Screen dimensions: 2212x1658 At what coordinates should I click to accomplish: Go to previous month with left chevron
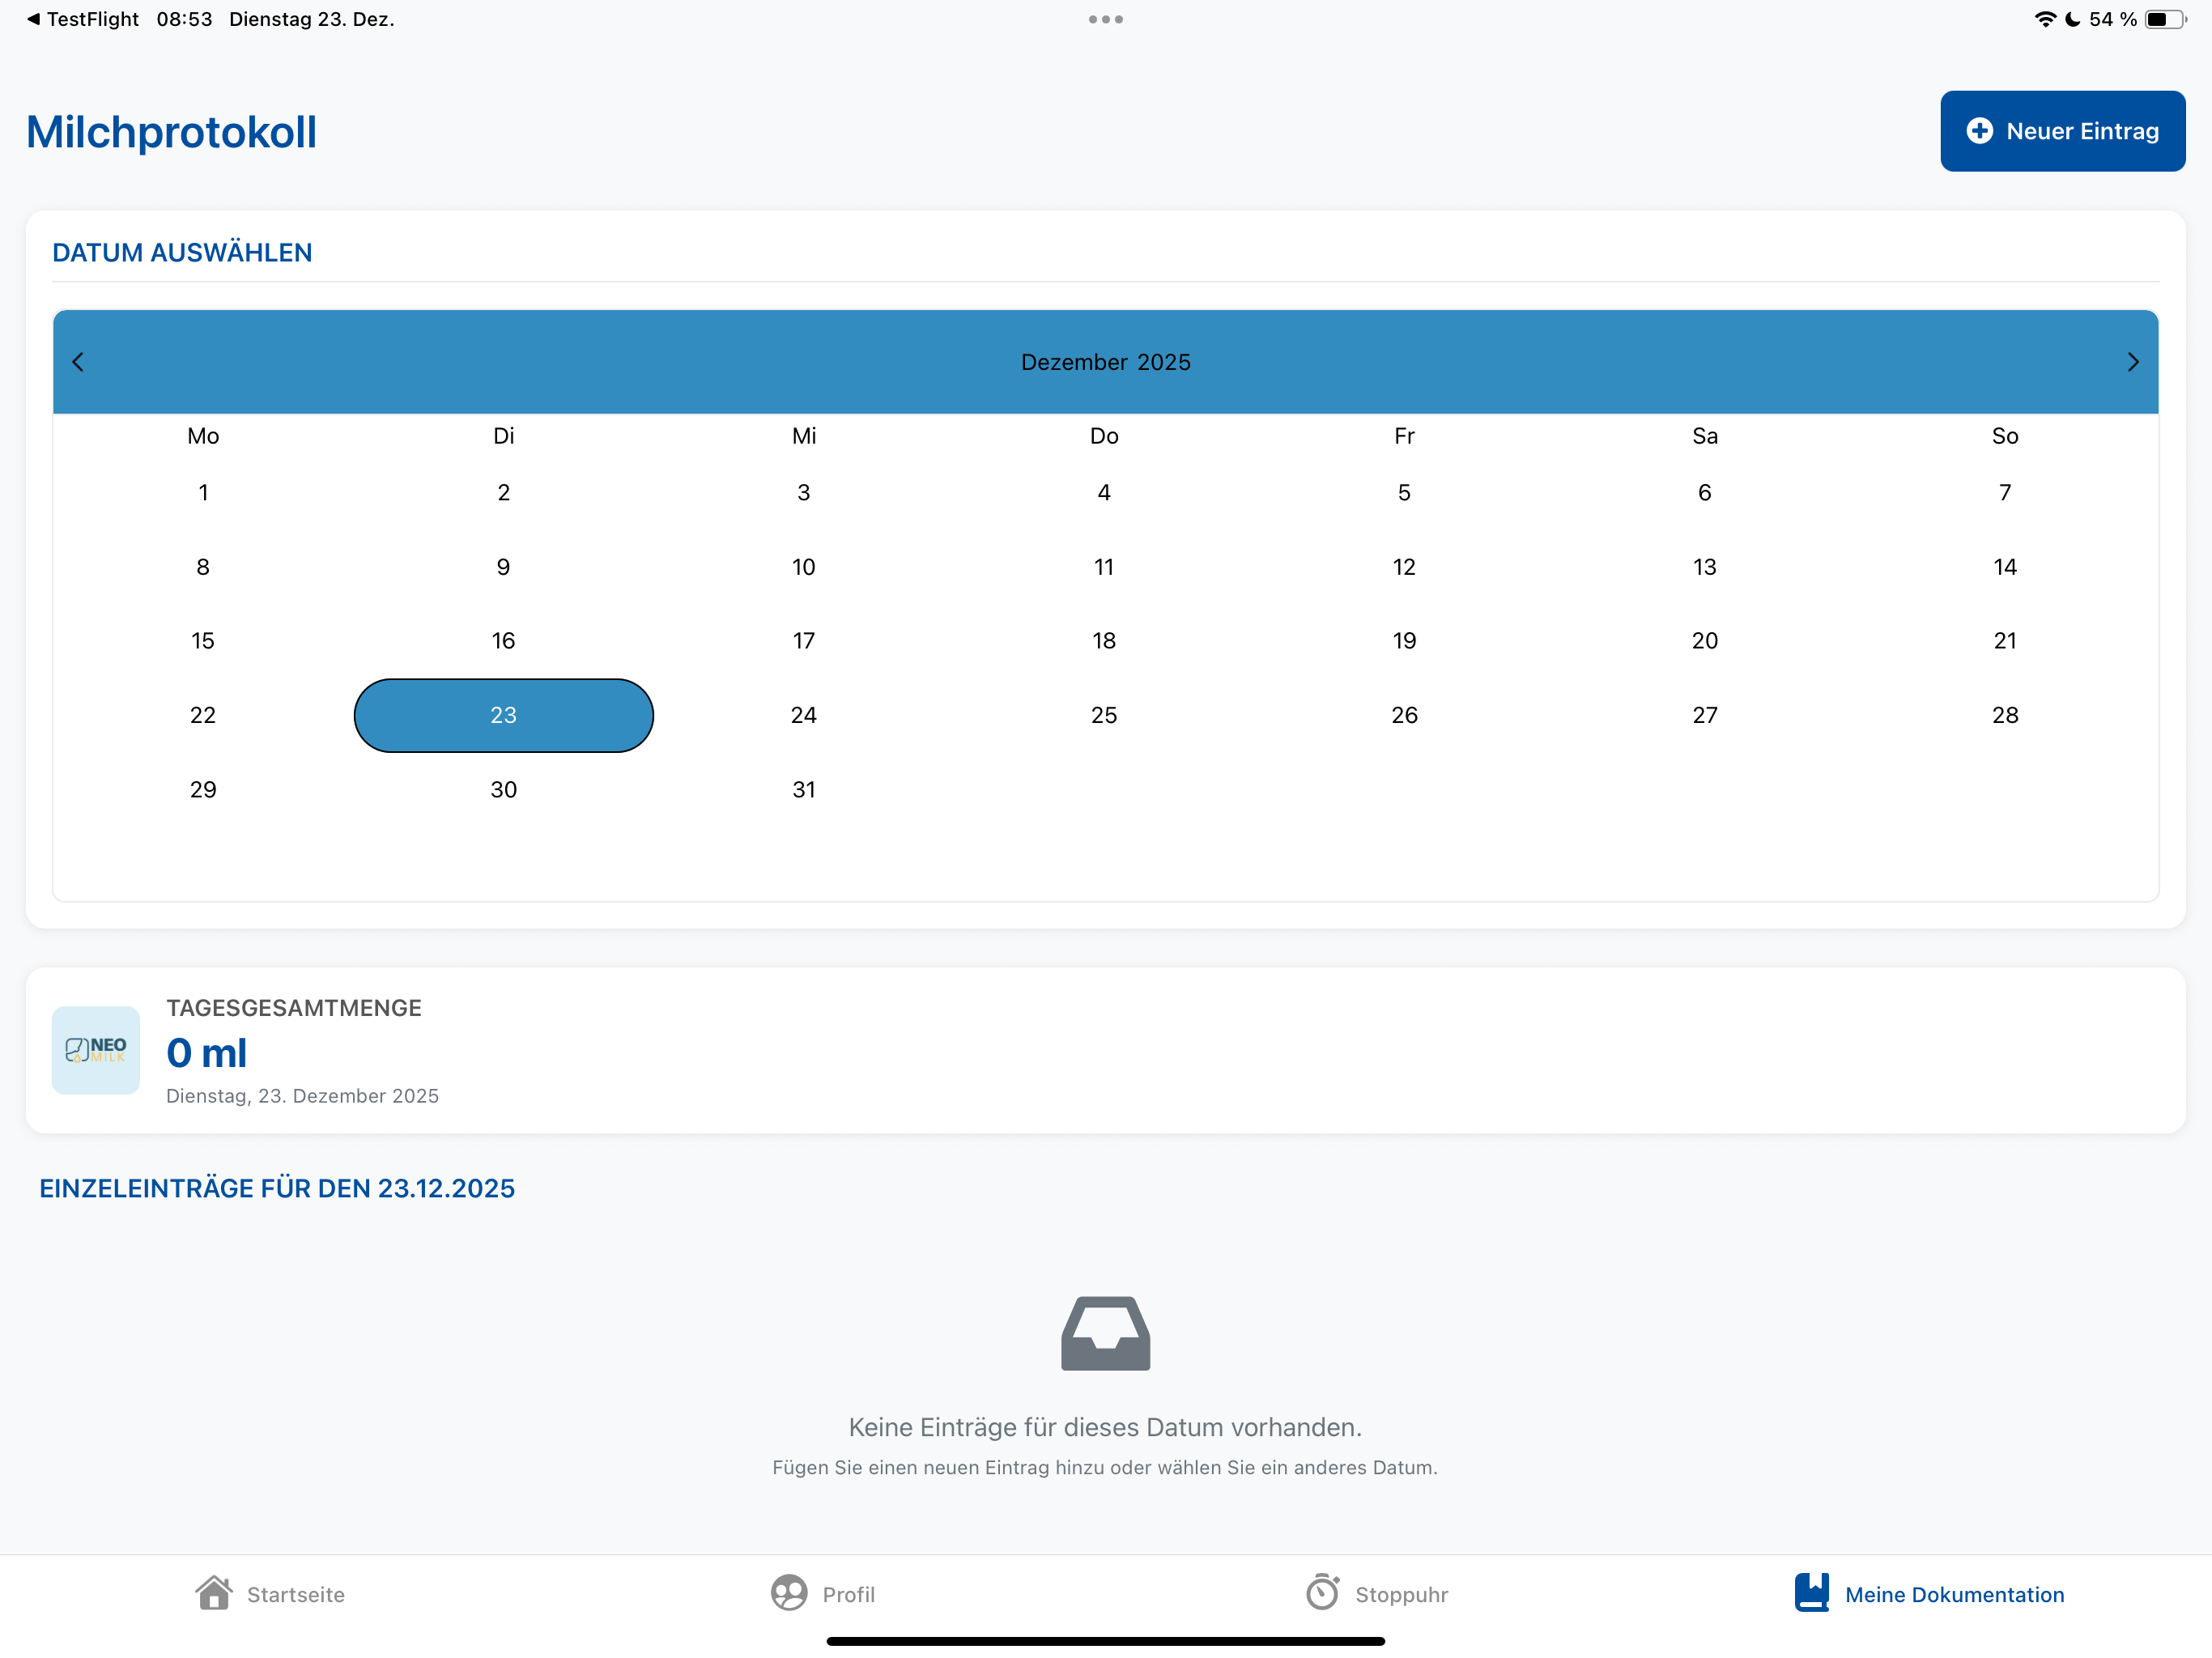click(x=78, y=362)
